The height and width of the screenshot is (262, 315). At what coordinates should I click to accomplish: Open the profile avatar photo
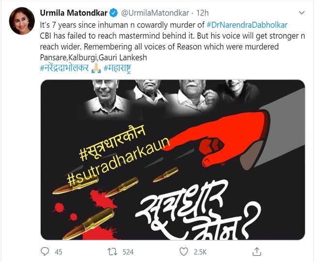[x=22, y=21]
